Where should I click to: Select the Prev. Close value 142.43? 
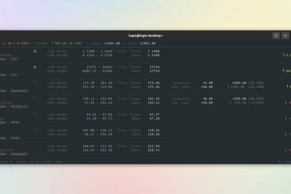tap(153, 98)
